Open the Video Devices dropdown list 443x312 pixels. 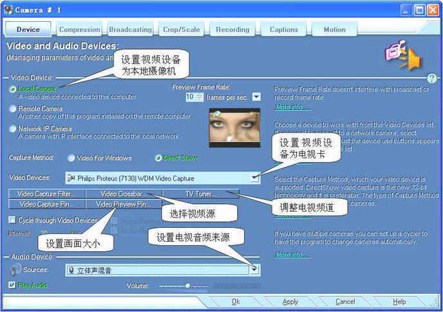click(254, 178)
